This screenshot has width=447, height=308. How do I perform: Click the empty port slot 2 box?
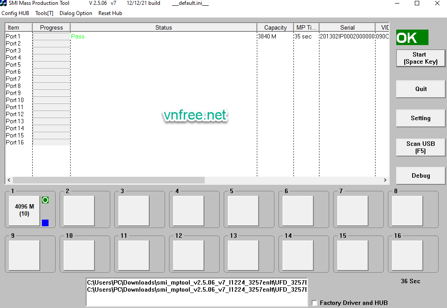(x=79, y=211)
